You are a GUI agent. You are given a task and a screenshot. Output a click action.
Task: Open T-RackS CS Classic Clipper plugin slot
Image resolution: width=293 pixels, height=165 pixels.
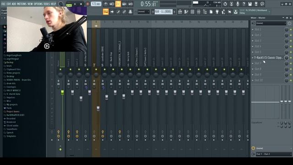pos(269,58)
